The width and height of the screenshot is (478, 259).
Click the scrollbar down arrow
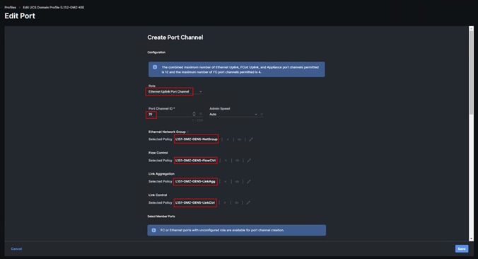tap(471, 238)
